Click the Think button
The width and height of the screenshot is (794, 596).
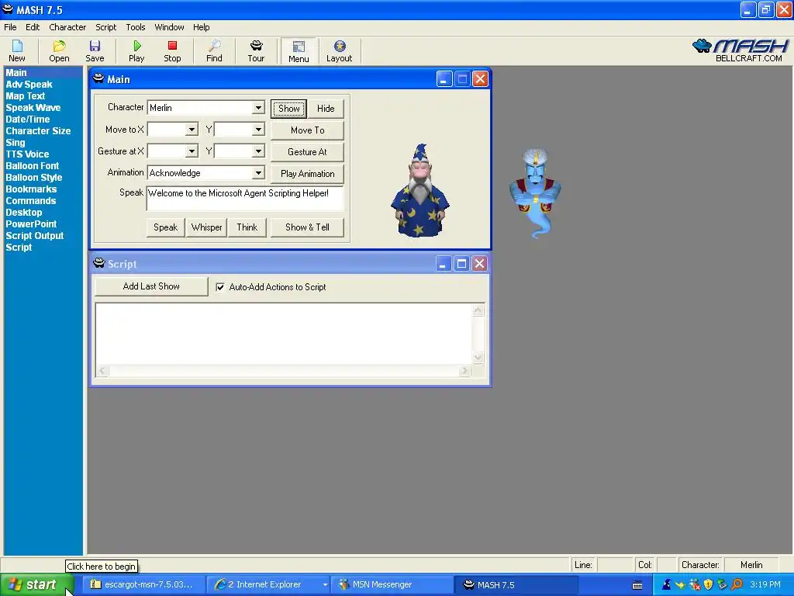click(x=247, y=227)
